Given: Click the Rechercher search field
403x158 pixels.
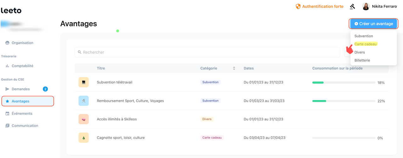Looking at the screenshot, I should click(207, 52).
